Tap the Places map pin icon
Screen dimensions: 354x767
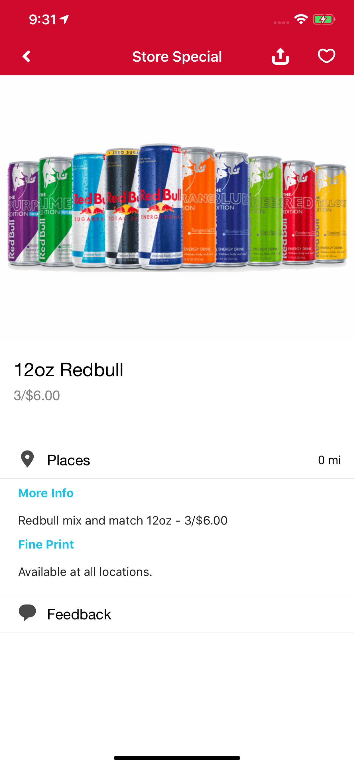(27, 459)
